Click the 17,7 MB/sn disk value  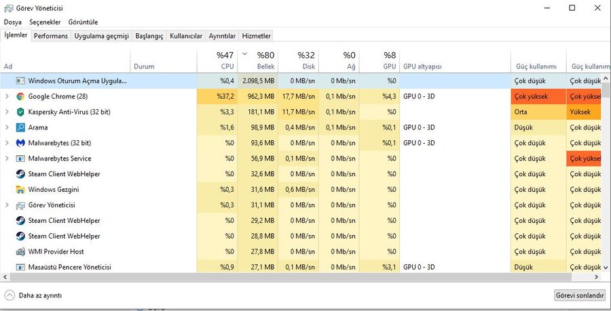pos(299,96)
